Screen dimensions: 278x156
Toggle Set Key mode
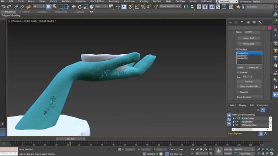(x=228, y=153)
